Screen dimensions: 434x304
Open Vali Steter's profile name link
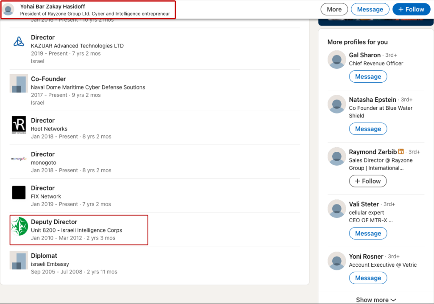pyautogui.click(x=364, y=204)
